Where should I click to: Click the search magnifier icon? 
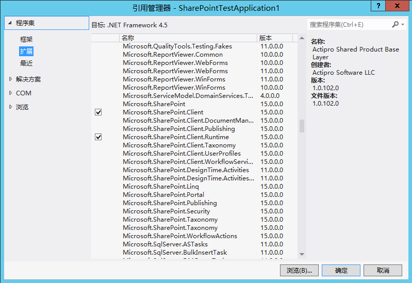pyautogui.click(x=395, y=24)
